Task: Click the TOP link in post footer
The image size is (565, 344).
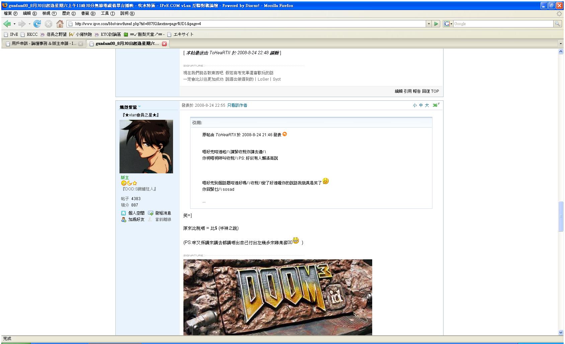Action: (x=435, y=91)
